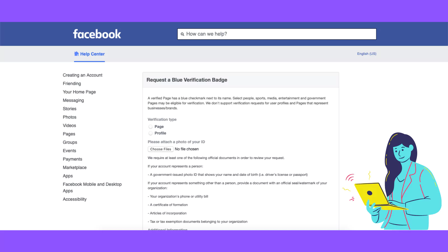Click 'Articles of incorporation' line
Image resolution: width=448 pixels, height=252 pixels.
click(x=167, y=213)
